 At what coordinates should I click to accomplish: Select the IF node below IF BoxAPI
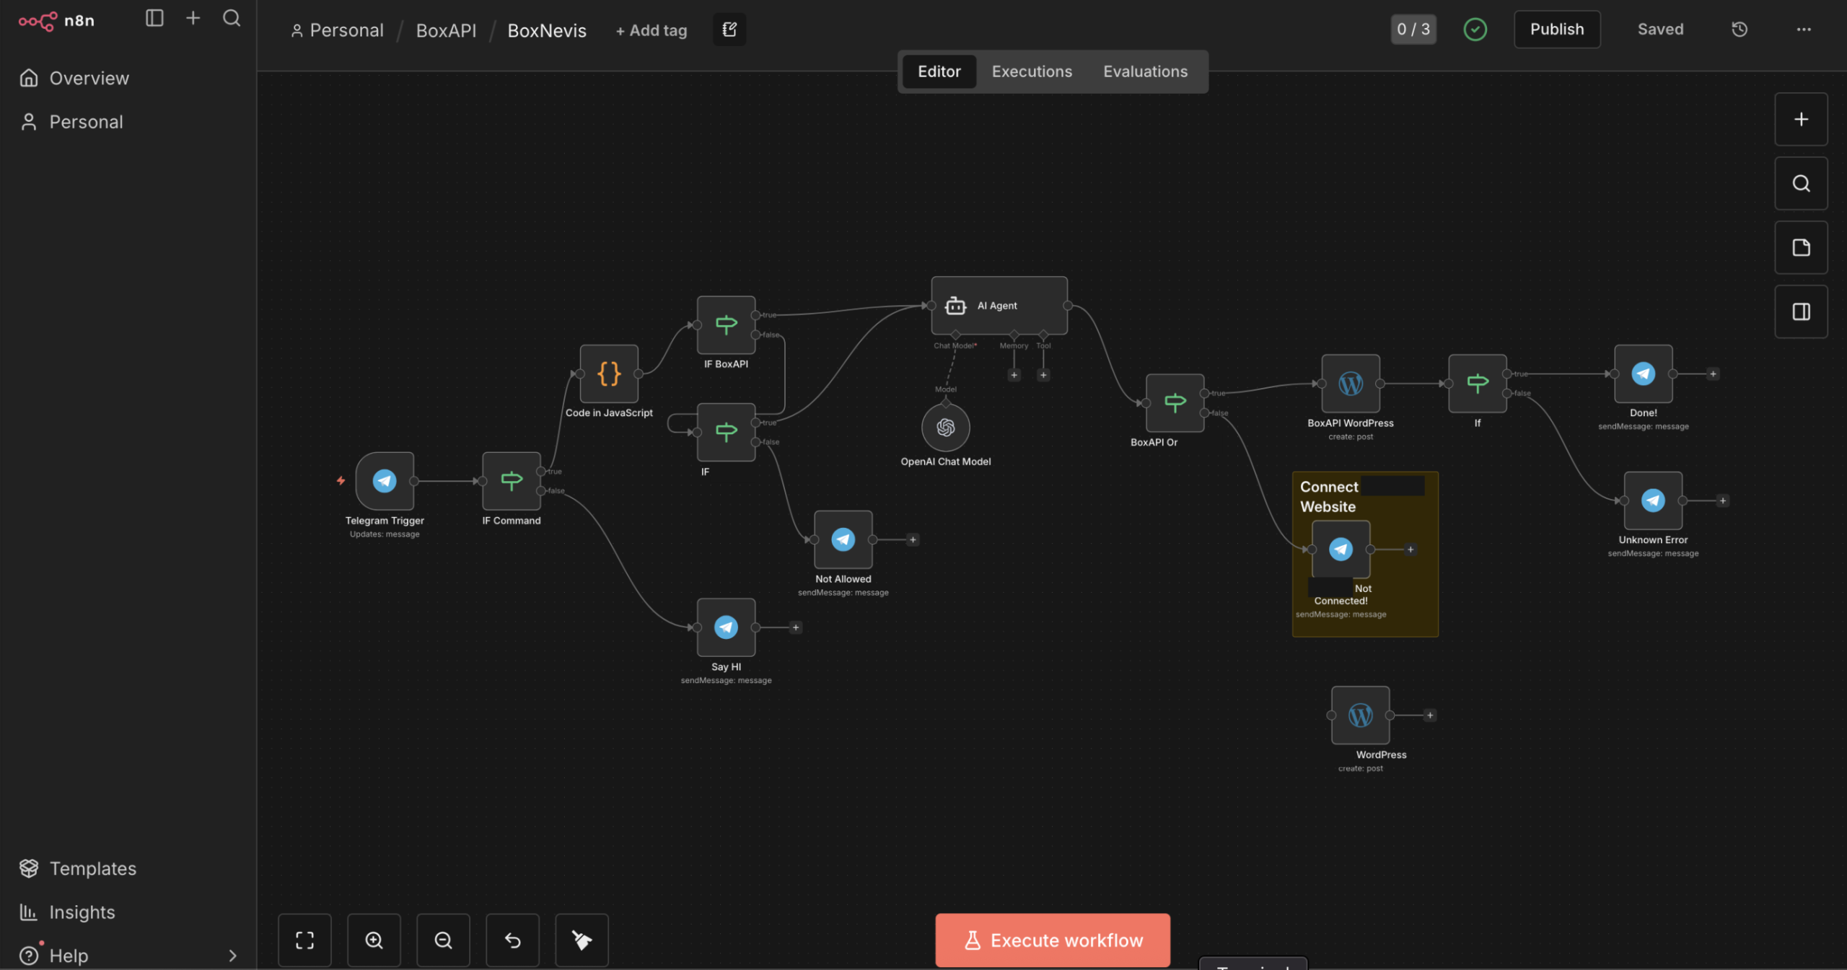pyautogui.click(x=726, y=432)
